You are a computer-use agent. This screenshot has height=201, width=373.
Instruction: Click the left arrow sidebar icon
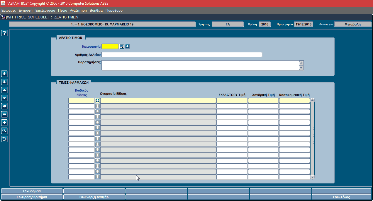4,106
